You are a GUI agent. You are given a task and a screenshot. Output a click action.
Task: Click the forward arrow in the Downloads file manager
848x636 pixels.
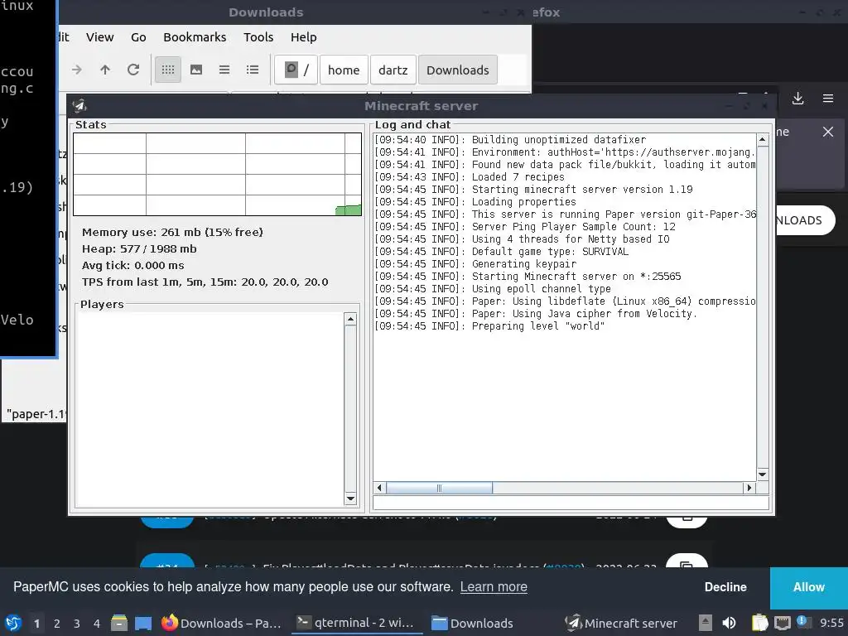tap(77, 70)
